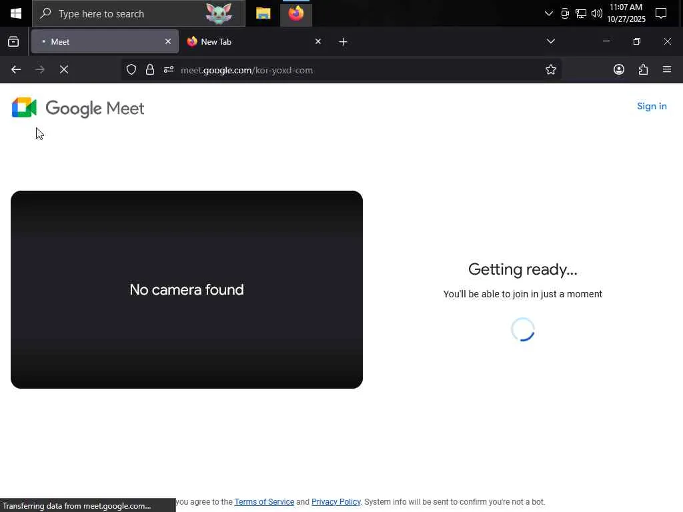
Task: Click the Google Meet logo
Action: (x=78, y=108)
